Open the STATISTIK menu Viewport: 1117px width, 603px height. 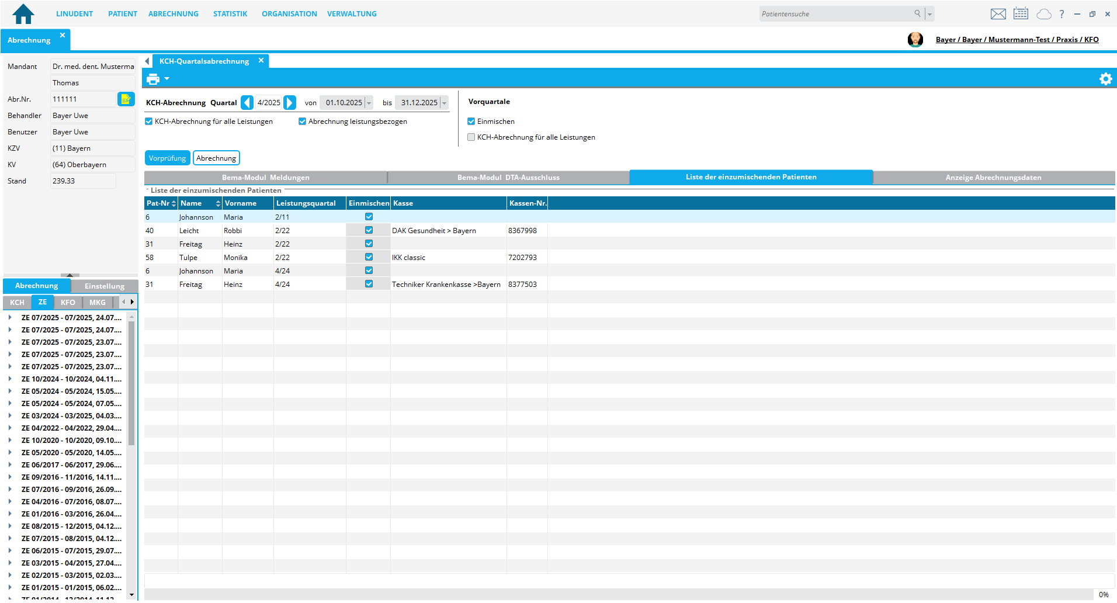(x=230, y=14)
